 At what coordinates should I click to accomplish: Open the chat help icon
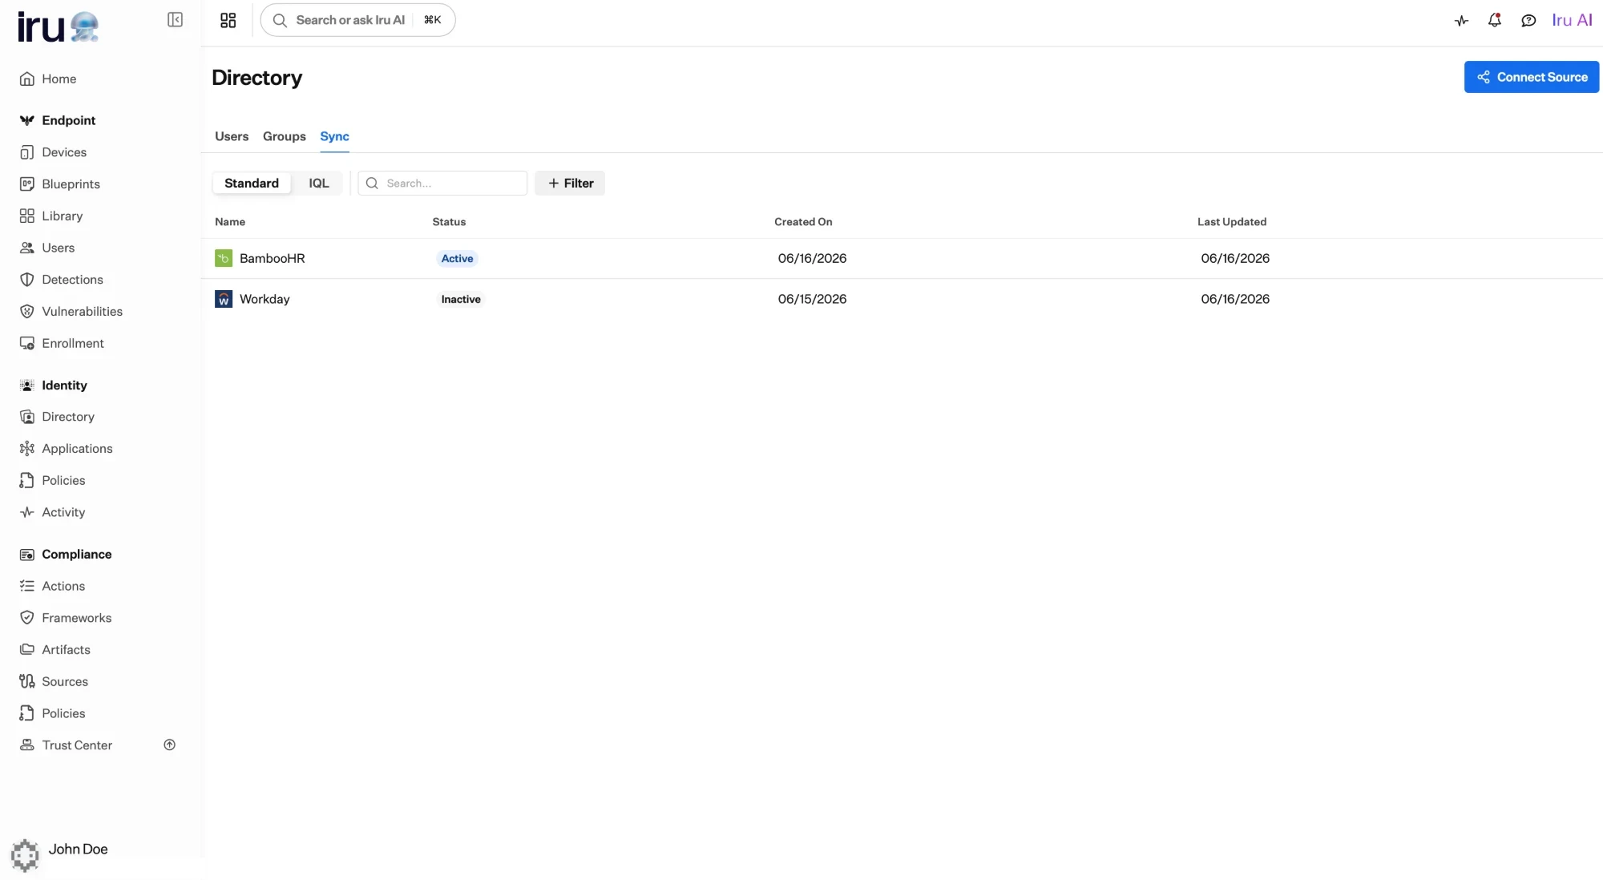[x=1528, y=21]
